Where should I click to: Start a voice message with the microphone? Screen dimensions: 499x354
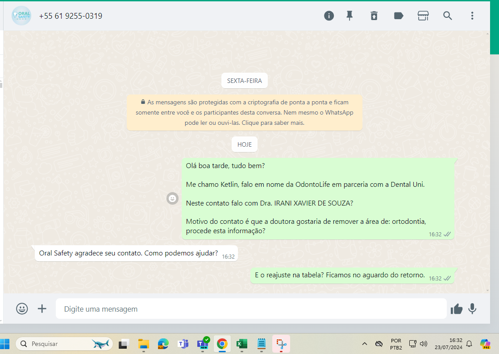472,309
